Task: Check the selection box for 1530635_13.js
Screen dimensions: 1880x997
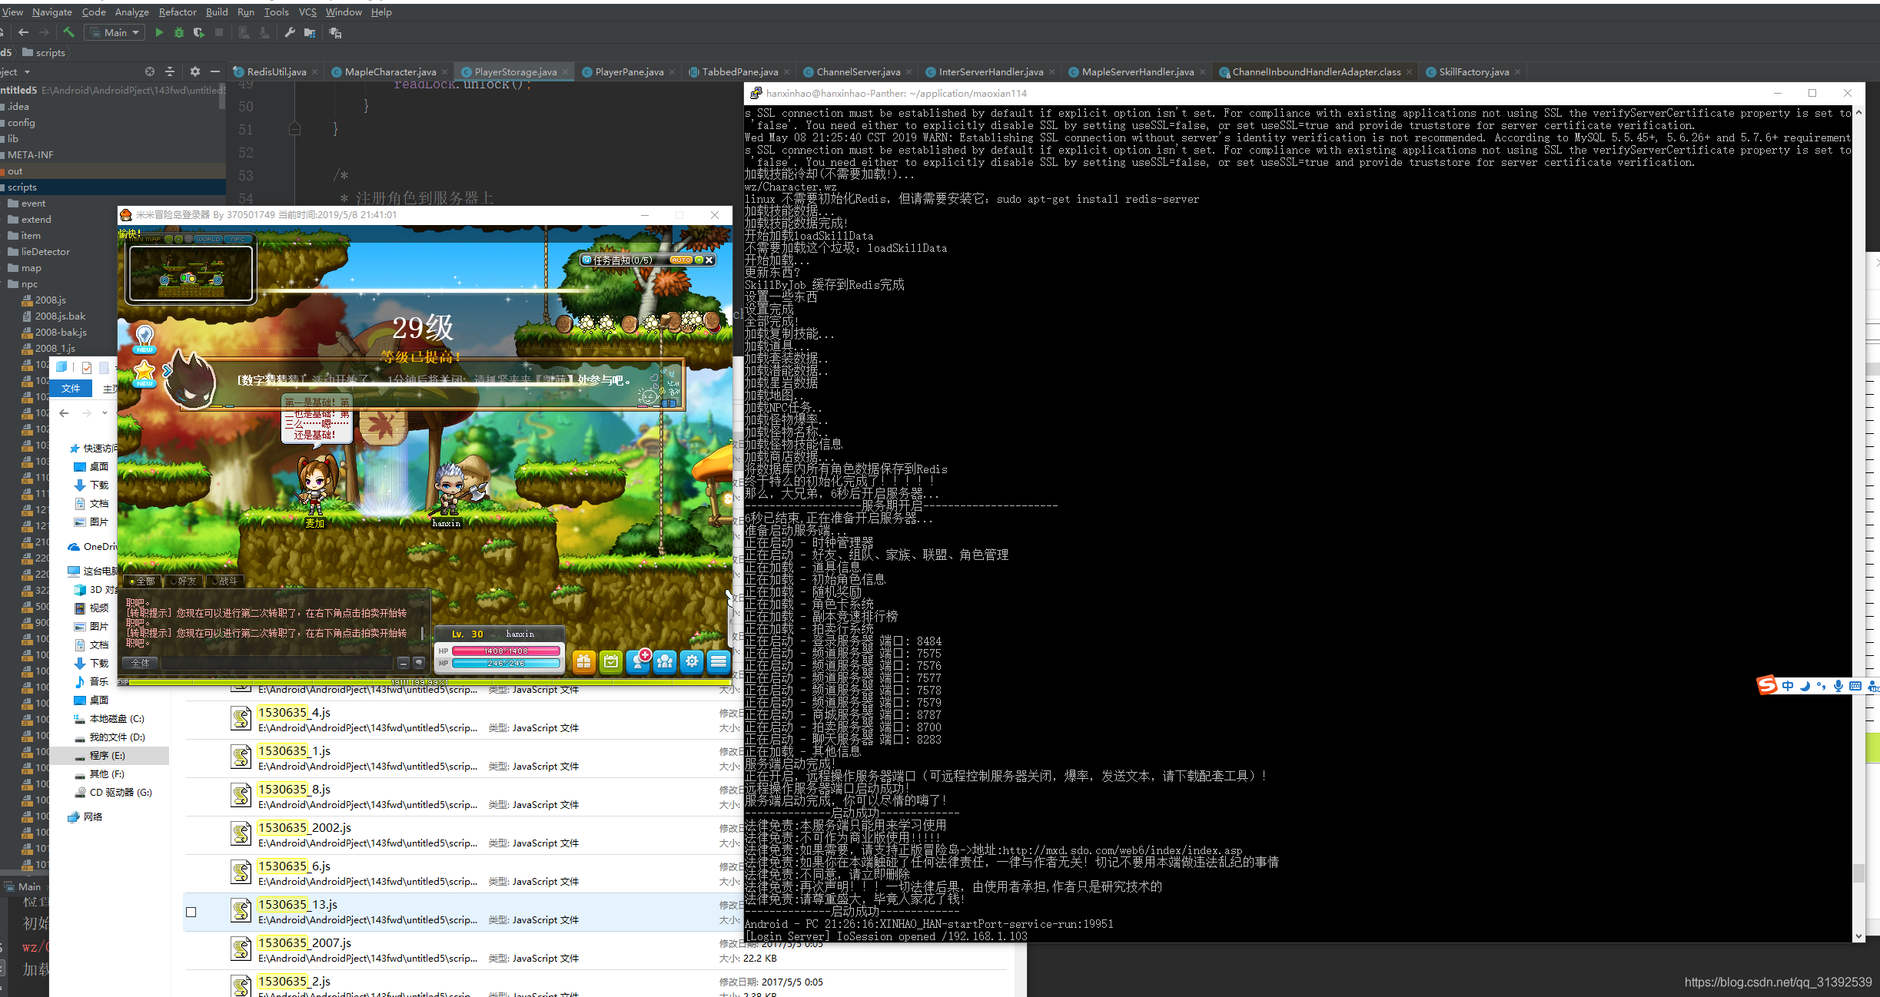Action: coord(191,913)
